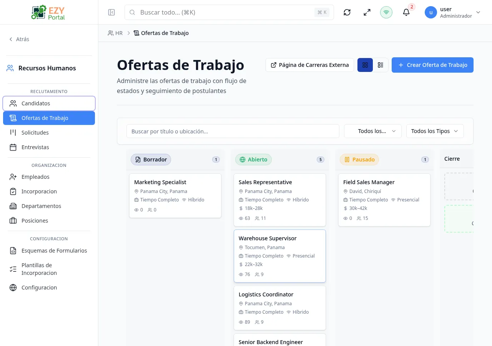Click views eye icon on Warehouse Supervisor
Screen dimensions: 492x346
pyautogui.click(x=241, y=274)
